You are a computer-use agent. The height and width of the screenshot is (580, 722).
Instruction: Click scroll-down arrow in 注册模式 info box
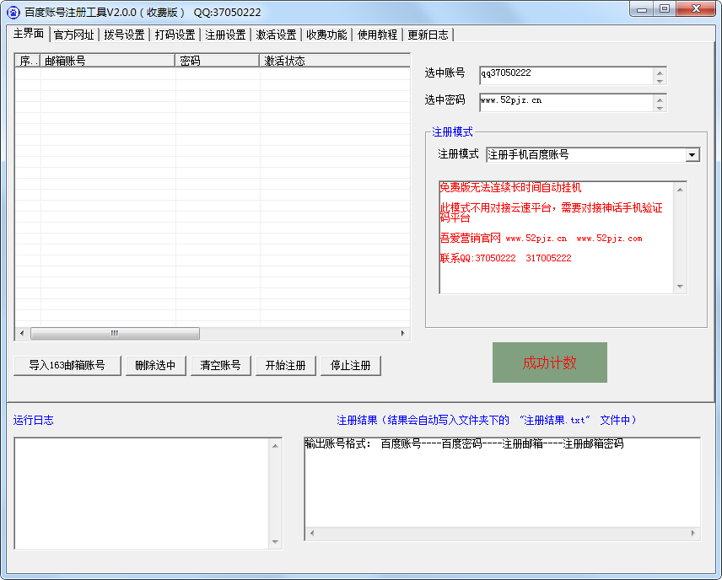(680, 287)
